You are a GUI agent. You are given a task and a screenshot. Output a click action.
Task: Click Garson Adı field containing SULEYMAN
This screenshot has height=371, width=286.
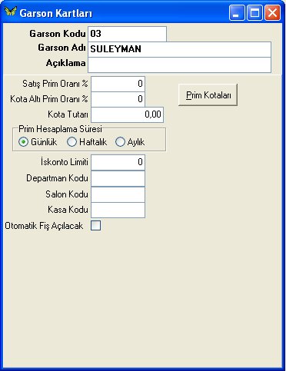[x=179, y=49]
